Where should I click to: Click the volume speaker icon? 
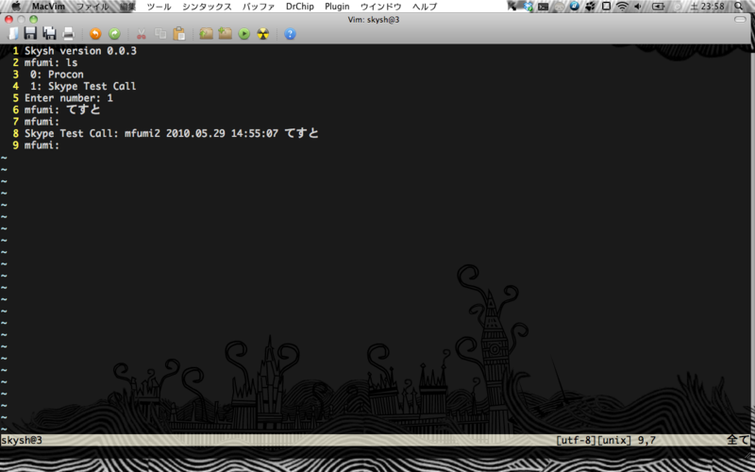pyautogui.click(x=638, y=7)
